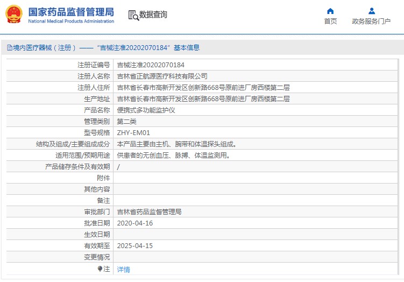Viewport: 404px width, 282px height.
Task: Click the approval date 2020-04-16
Action: (135, 223)
